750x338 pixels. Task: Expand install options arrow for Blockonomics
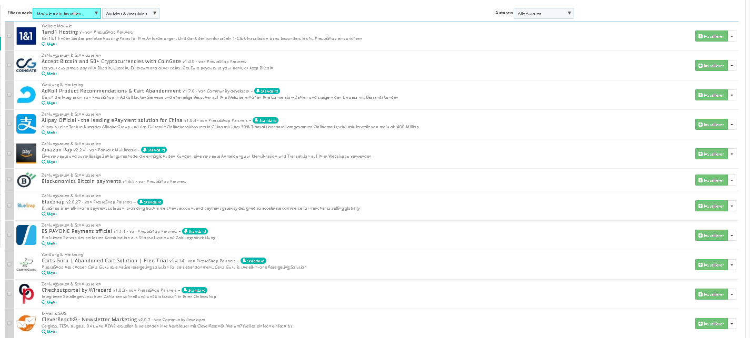point(732,180)
